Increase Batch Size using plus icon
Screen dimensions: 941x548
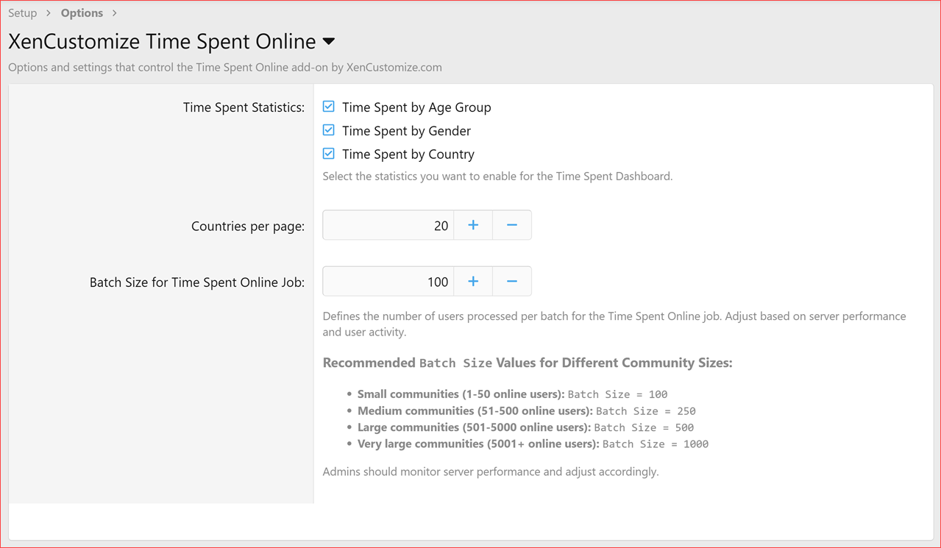click(x=472, y=281)
